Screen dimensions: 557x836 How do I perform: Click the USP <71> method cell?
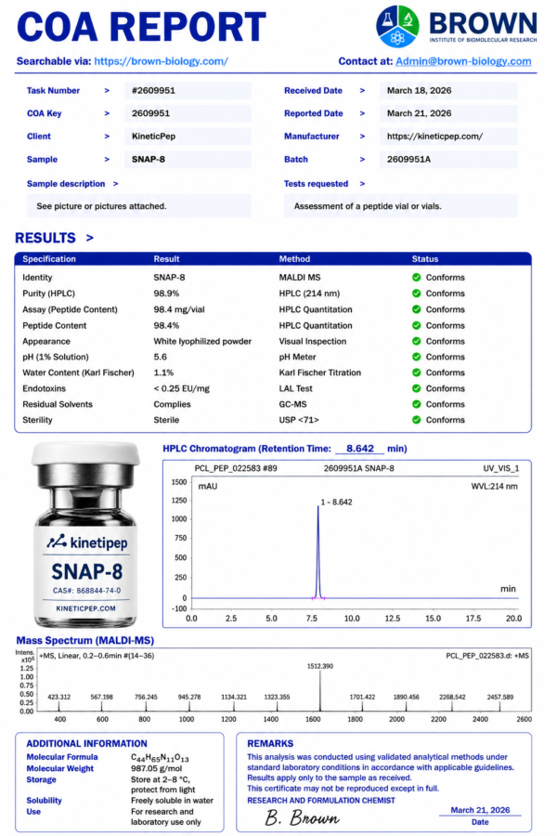tap(299, 420)
